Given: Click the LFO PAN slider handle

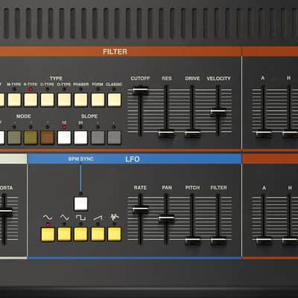Looking at the screenshot, I should coord(166,218).
